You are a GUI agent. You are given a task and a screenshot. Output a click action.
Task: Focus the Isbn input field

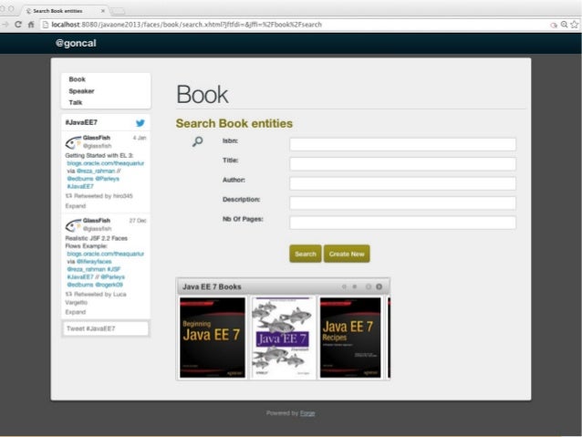point(402,144)
